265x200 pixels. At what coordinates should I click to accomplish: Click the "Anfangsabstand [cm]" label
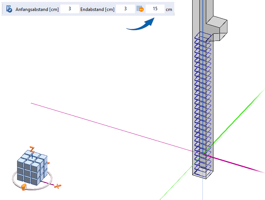click(37, 9)
